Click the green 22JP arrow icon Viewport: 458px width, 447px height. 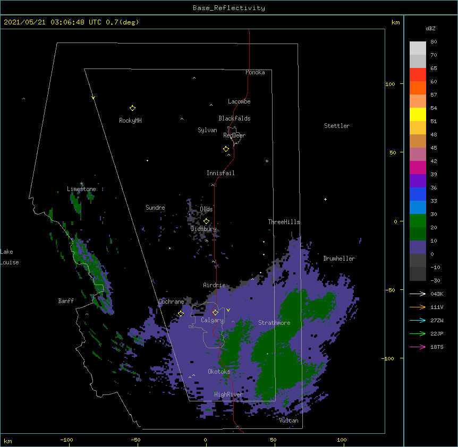[x=418, y=333]
